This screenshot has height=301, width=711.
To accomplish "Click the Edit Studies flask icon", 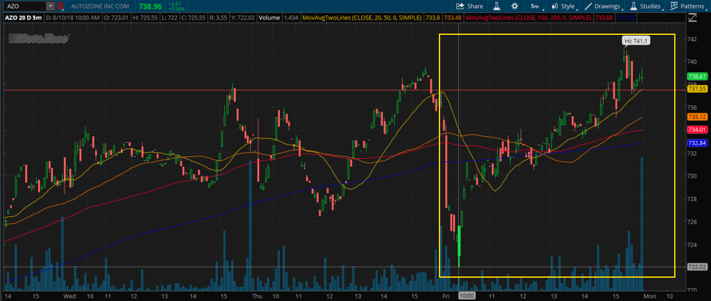I will pyautogui.click(x=496, y=6).
